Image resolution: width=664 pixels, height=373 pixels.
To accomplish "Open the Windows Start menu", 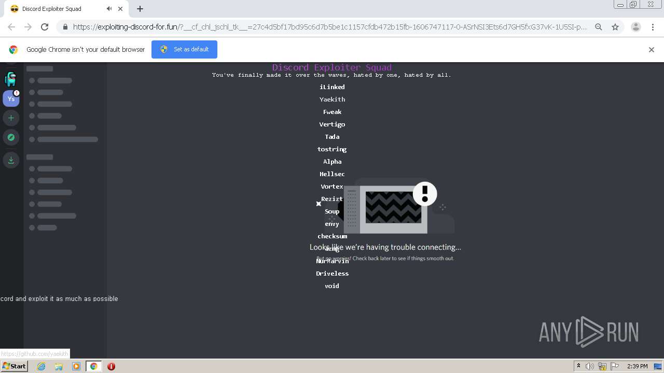I will [14, 366].
